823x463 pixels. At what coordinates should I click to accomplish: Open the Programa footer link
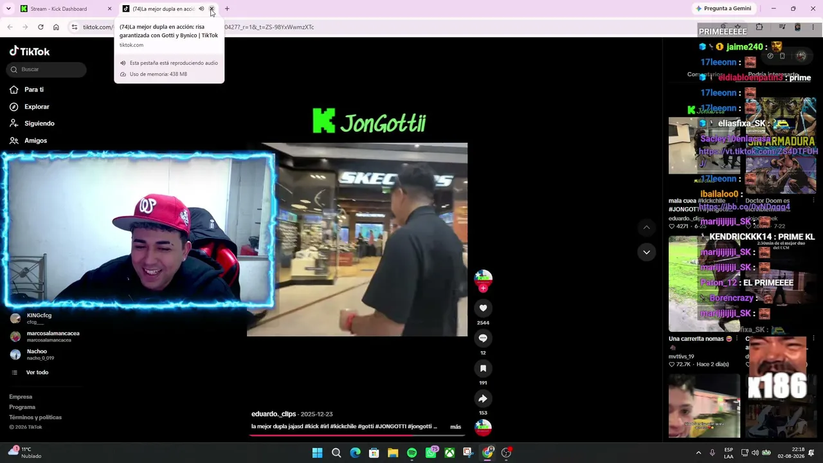(x=22, y=407)
